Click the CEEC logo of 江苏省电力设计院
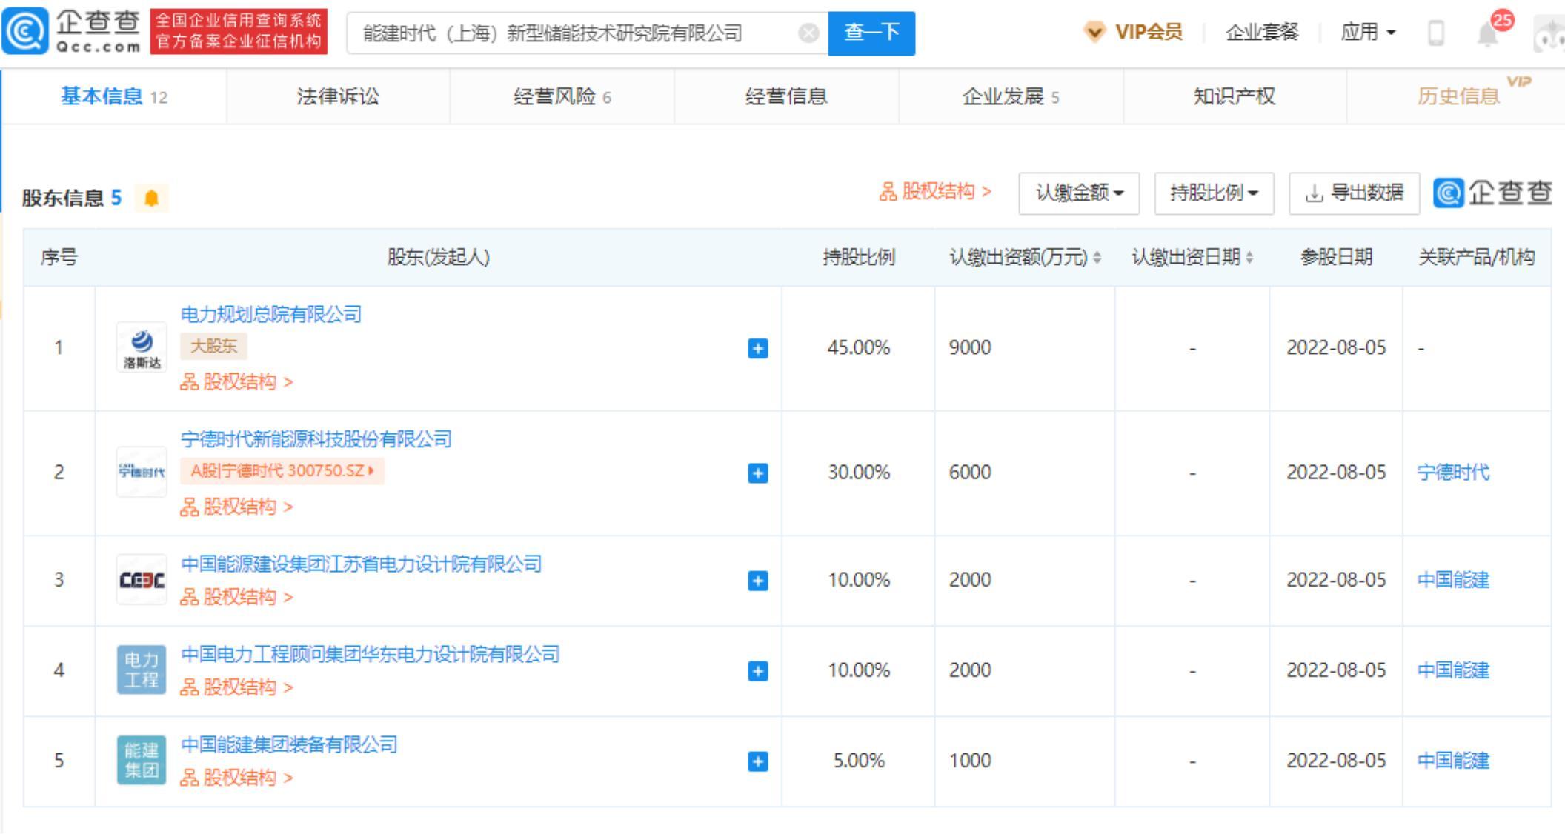 click(x=142, y=580)
